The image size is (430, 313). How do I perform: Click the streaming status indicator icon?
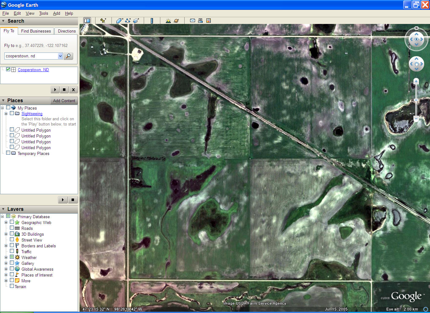click(426, 309)
